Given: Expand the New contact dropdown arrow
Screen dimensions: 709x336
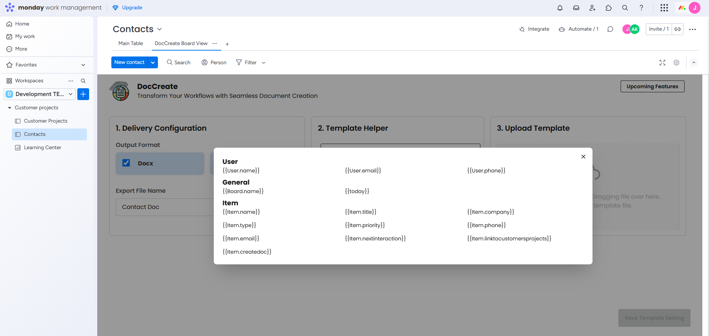Looking at the screenshot, I should tap(153, 62).
